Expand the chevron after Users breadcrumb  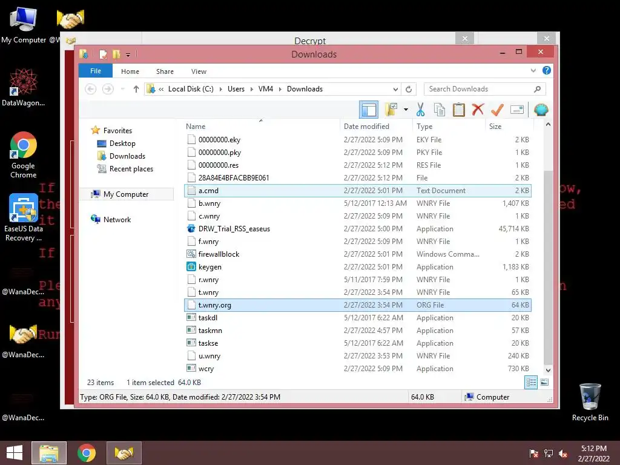[251, 89]
